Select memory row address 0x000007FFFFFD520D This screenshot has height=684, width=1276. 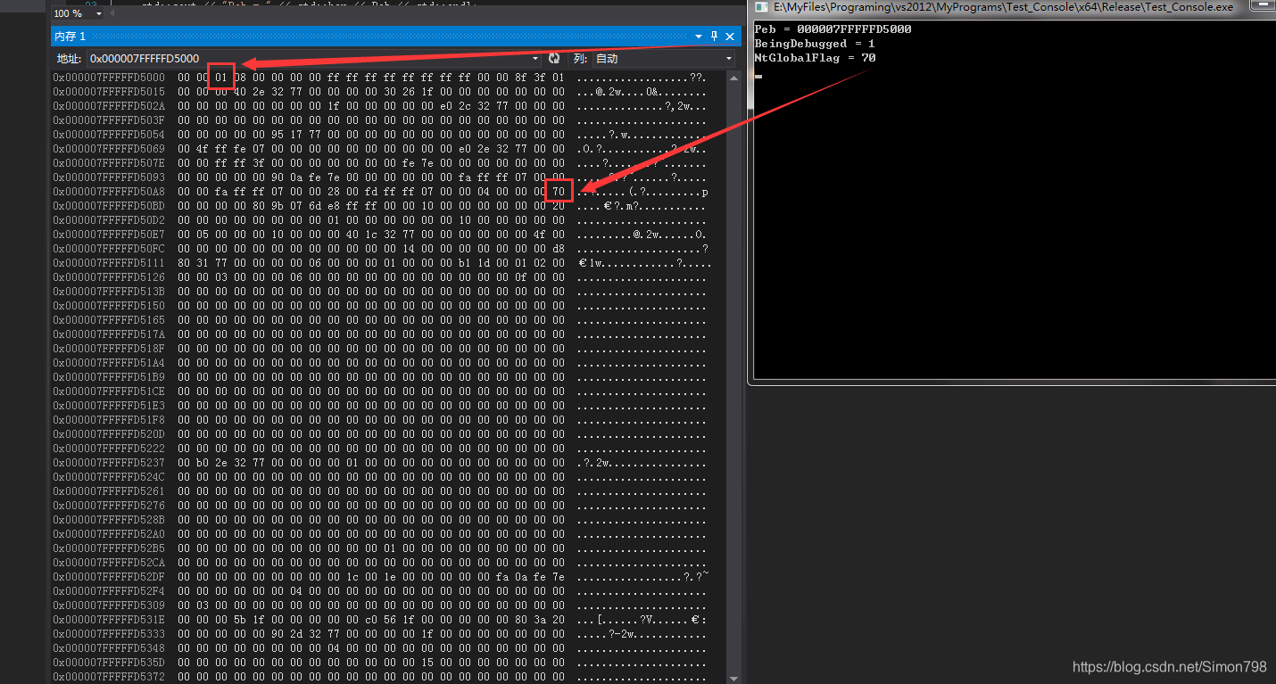[109, 434]
